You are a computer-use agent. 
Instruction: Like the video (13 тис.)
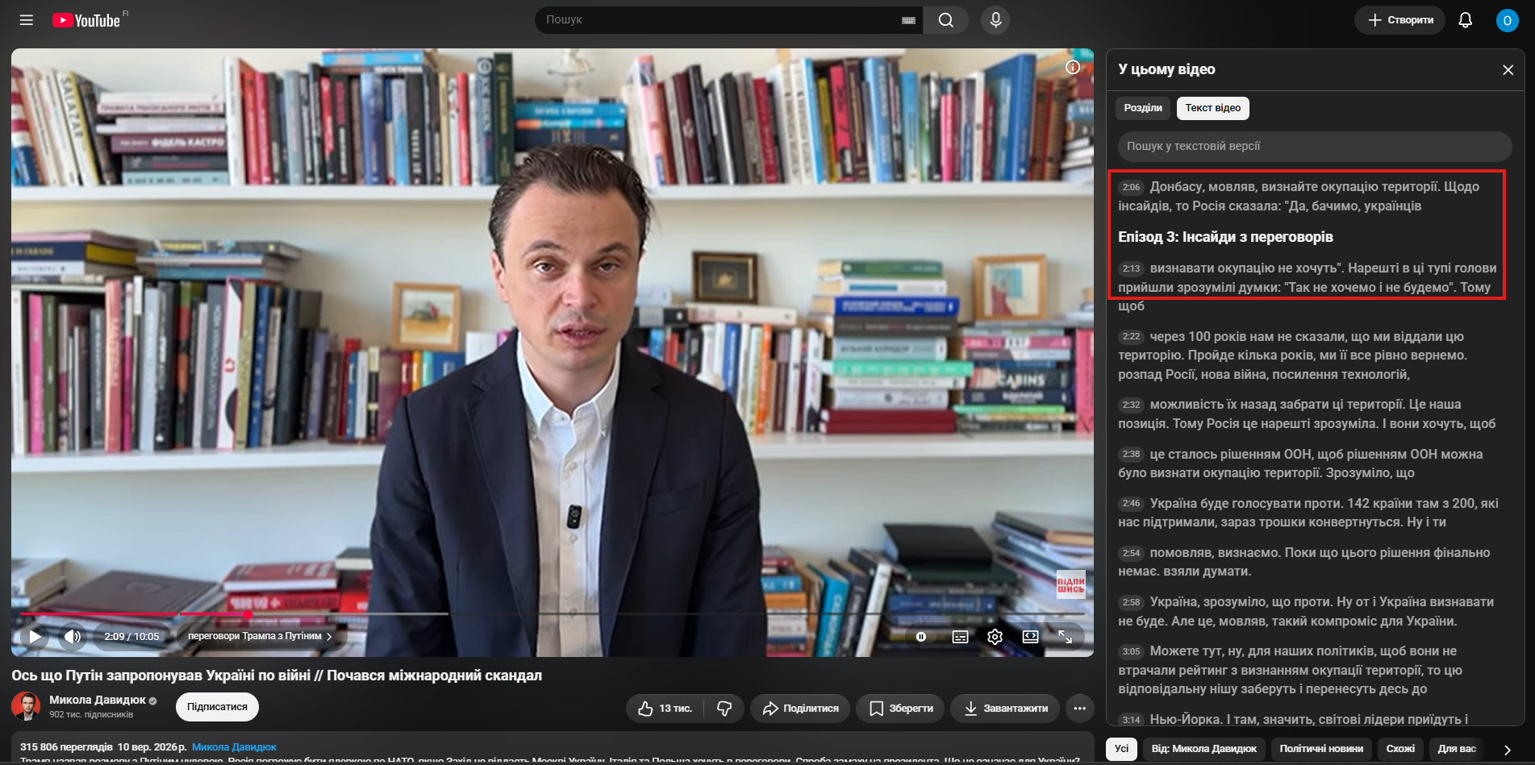point(665,709)
